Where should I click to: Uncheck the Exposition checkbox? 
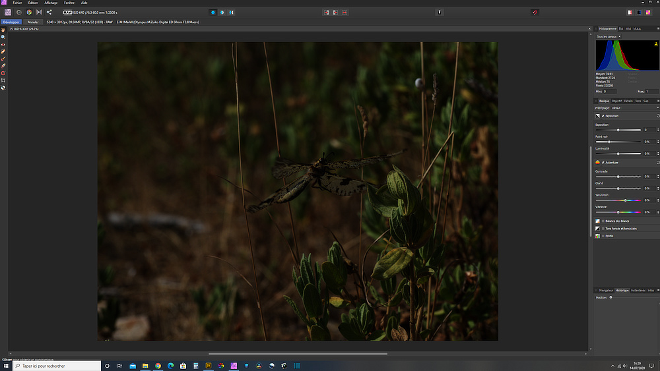click(x=603, y=116)
